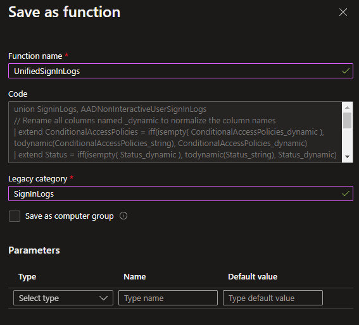Close the Save as function panel
The height and width of the screenshot is (325, 359).
coord(343,12)
